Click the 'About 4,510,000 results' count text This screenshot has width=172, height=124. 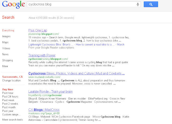coord(51,18)
